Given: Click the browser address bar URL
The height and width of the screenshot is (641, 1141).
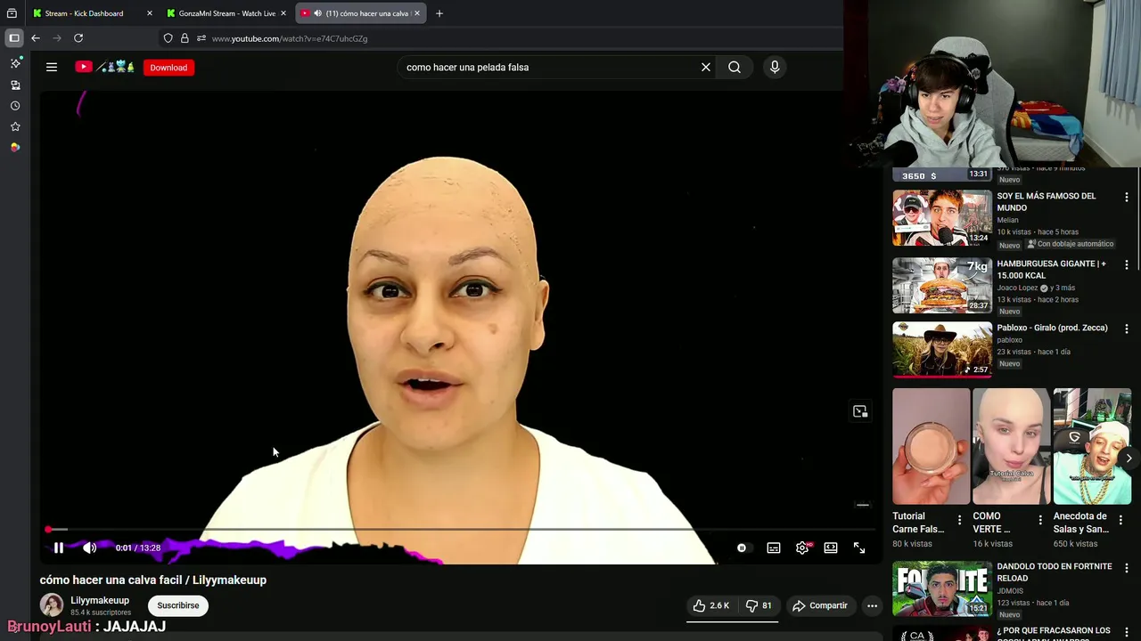Looking at the screenshot, I should 290,38.
